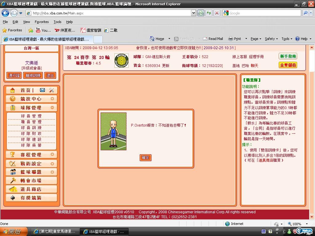Click the mail envelope icon beside 首页
The image size is (315, 236).
pos(42,90)
